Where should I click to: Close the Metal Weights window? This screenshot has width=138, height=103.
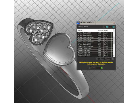[x=114, y=23]
